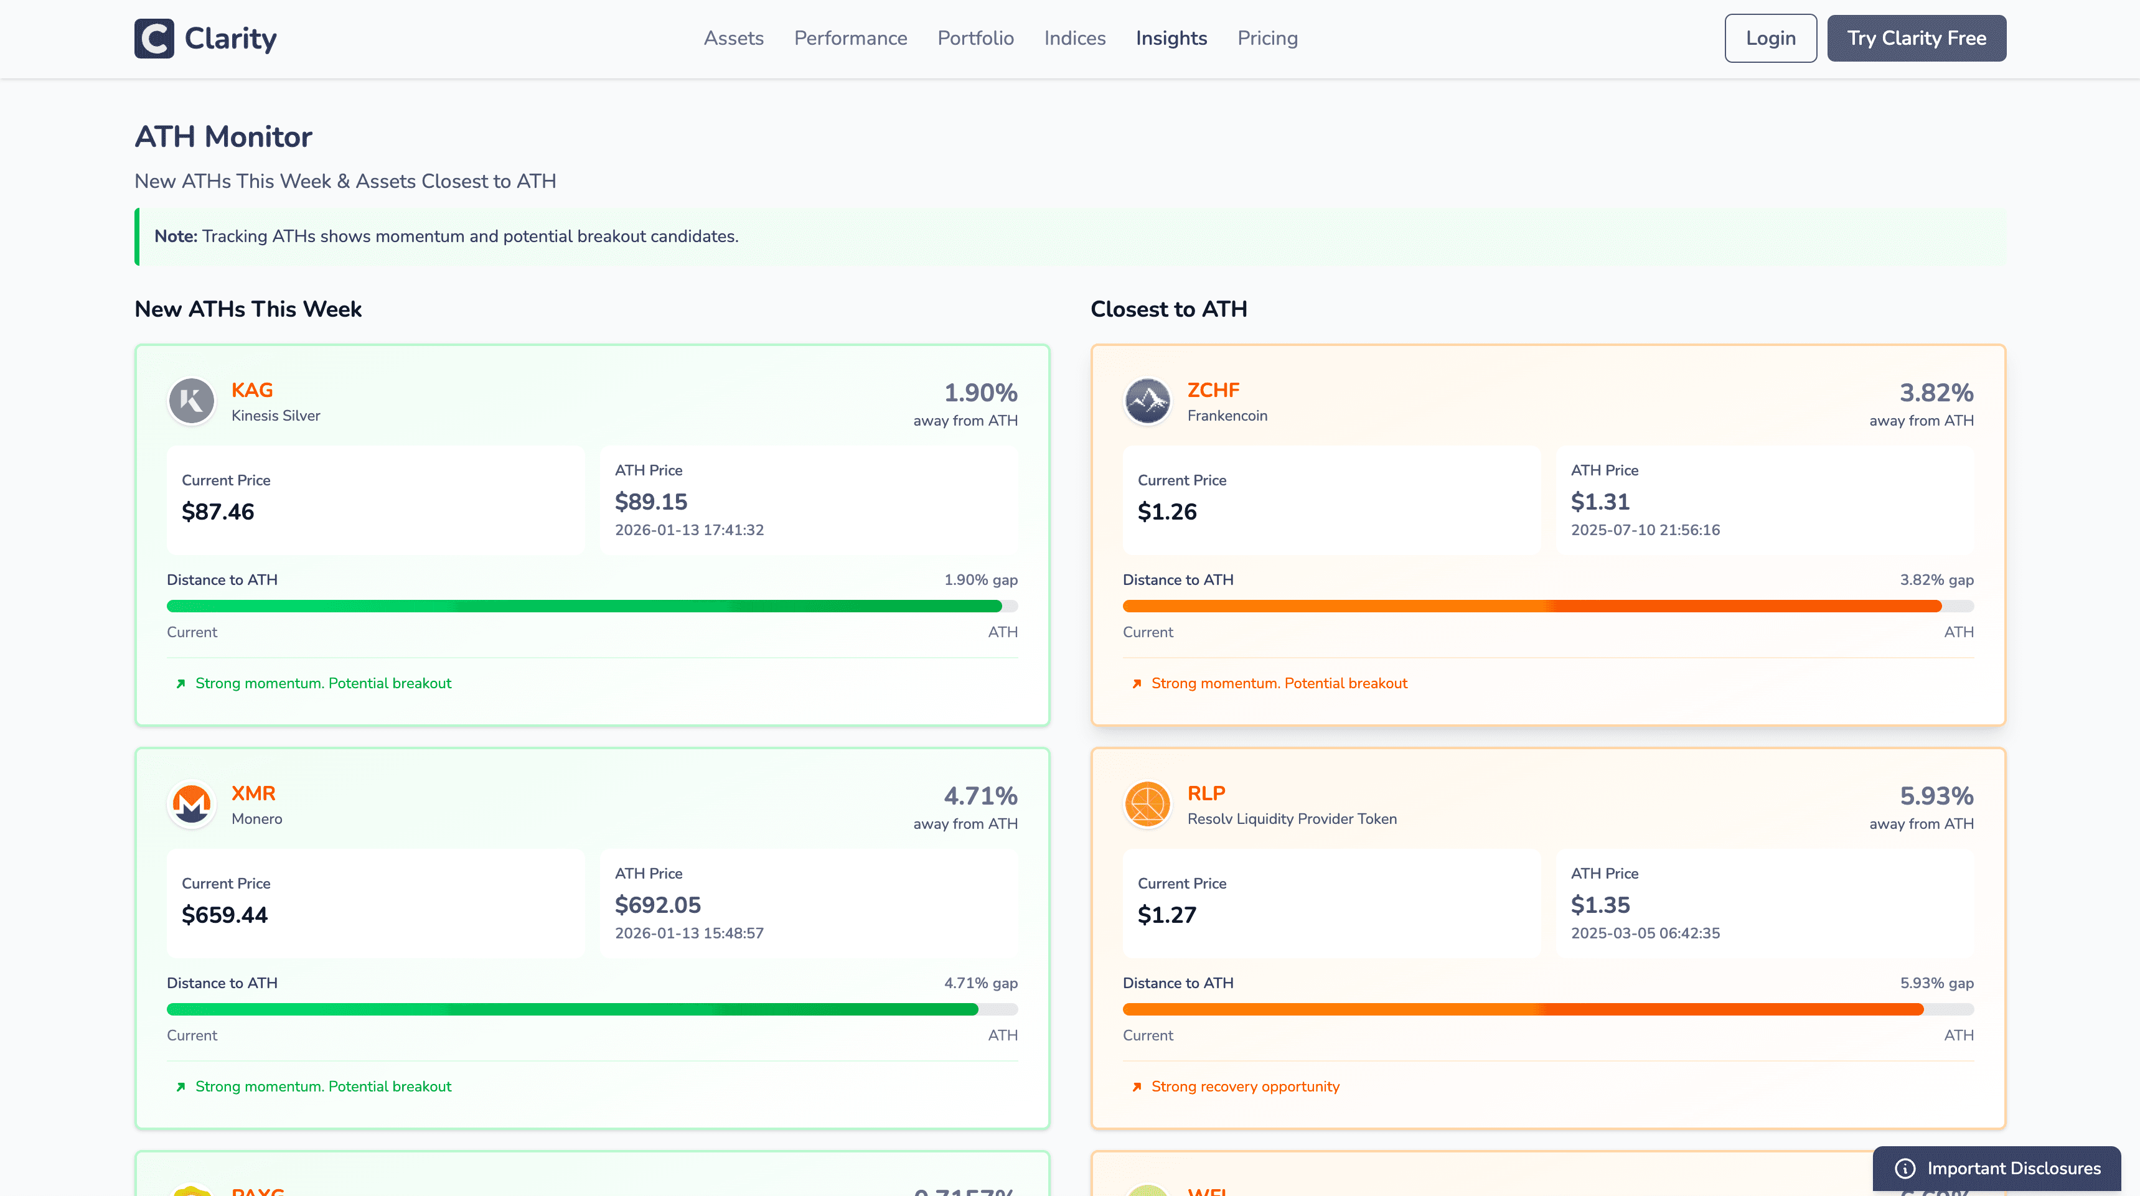Open the Pricing page

(1267, 38)
